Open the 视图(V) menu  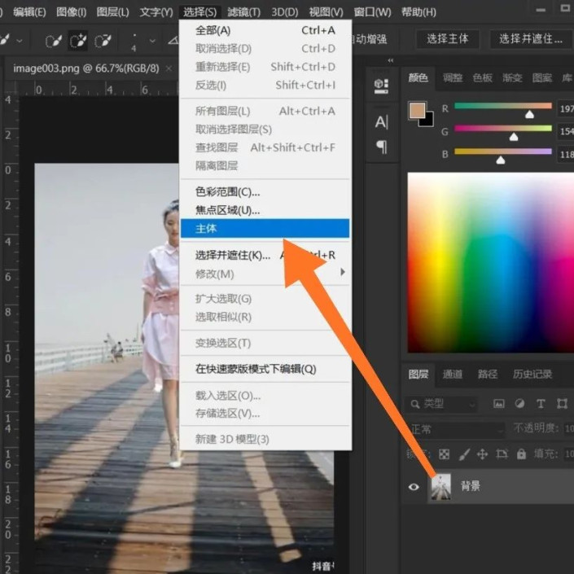tap(326, 12)
